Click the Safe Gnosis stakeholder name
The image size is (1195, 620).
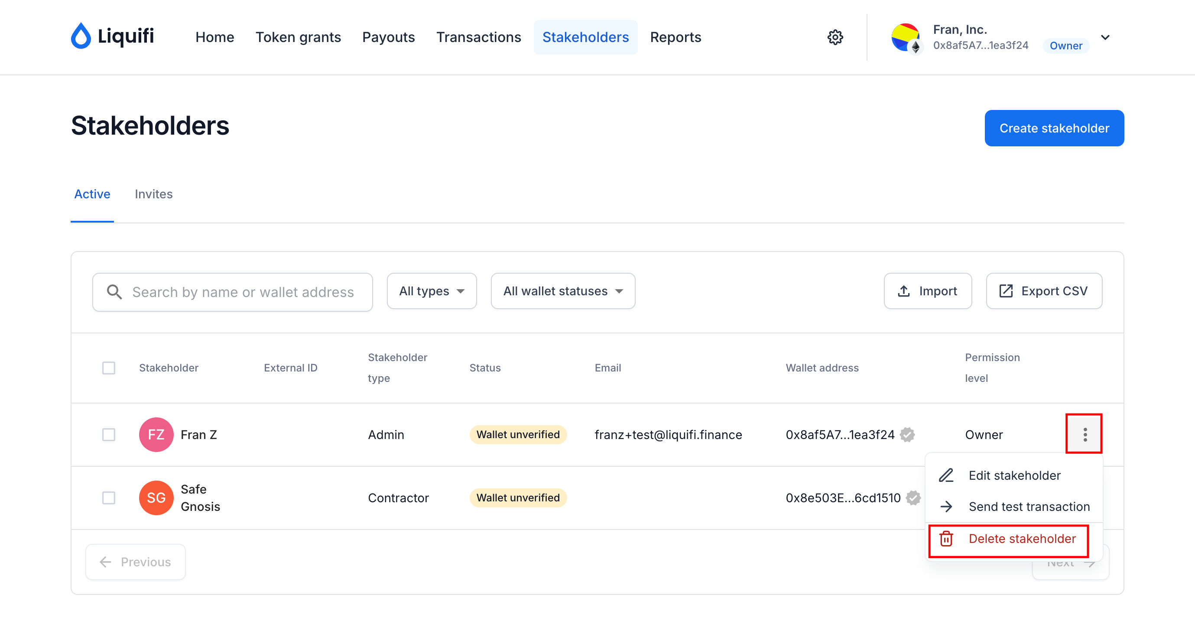[x=200, y=497]
